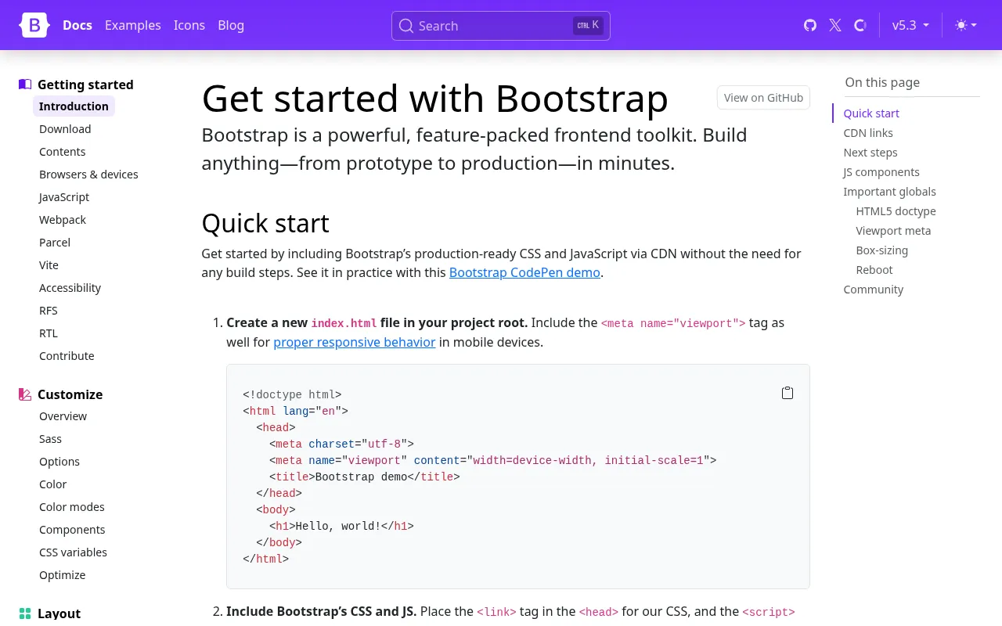Image resolution: width=1002 pixels, height=626 pixels.
Task: Jump to Community section
Action: (x=873, y=290)
